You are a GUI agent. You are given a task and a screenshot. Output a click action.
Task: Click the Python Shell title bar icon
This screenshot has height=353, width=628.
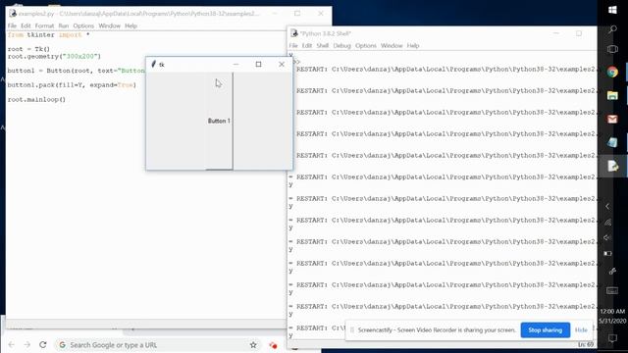[x=294, y=33]
